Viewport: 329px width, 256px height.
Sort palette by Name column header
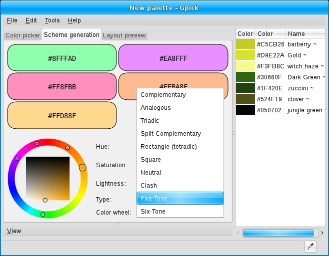pyautogui.click(x=305, y=34)
